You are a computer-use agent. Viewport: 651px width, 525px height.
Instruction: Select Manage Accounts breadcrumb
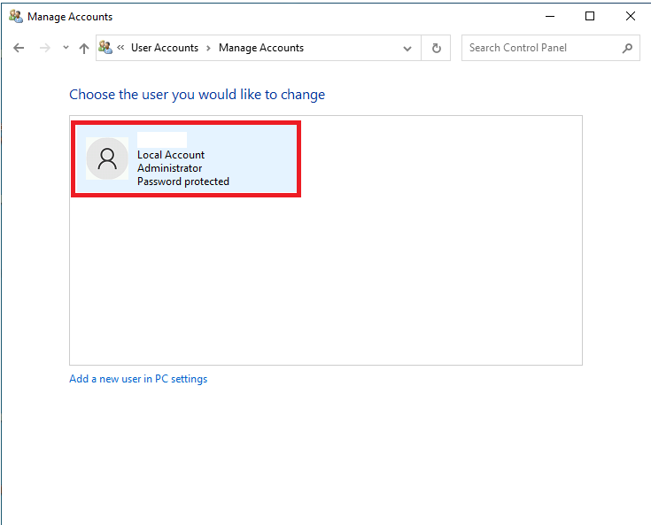(x=261, y=48)
